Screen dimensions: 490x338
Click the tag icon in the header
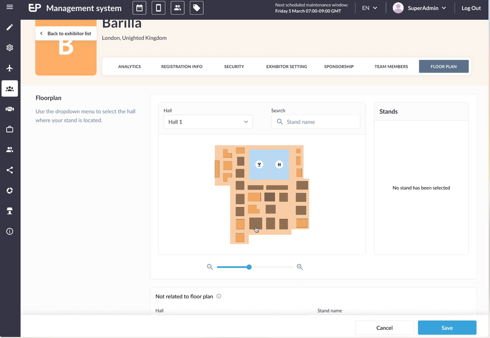click(196, 8)
